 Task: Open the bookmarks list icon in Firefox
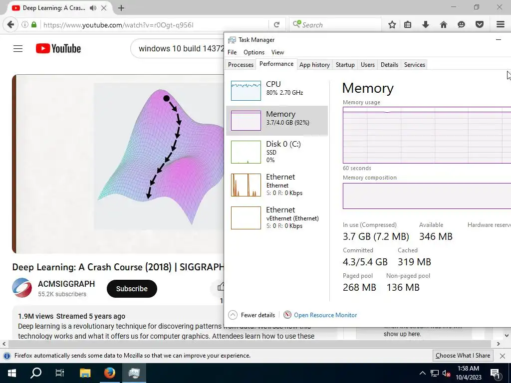[408, 25]
